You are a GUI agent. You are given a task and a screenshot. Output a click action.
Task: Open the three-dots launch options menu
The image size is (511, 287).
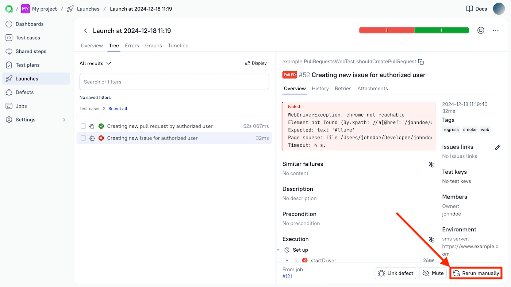(495, 31)
